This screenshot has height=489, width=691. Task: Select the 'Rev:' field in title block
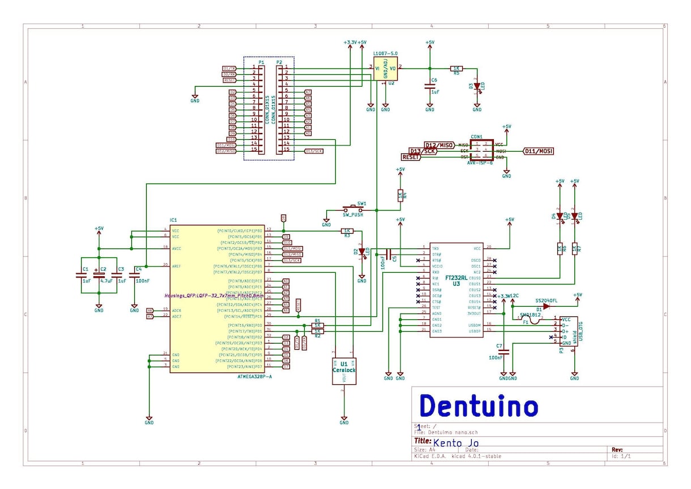coord(617,449)
